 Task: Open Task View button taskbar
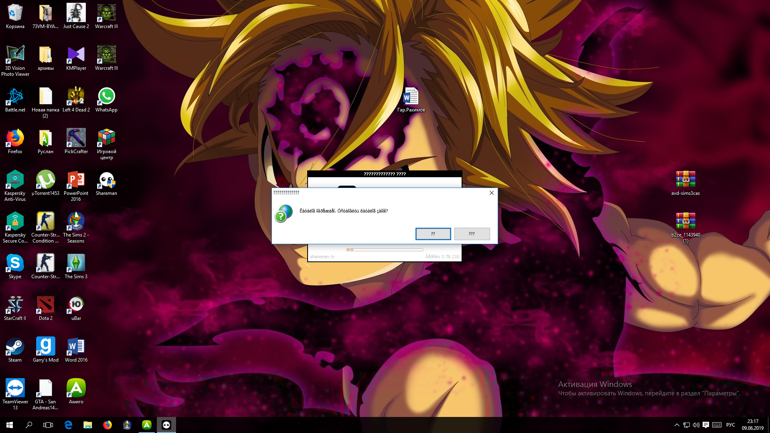click(49, 425)
